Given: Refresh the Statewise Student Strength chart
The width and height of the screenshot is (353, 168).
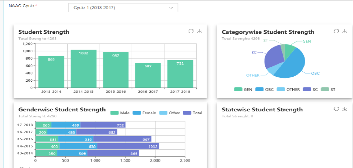Looking at the screenshot, I should pos(336,109).
